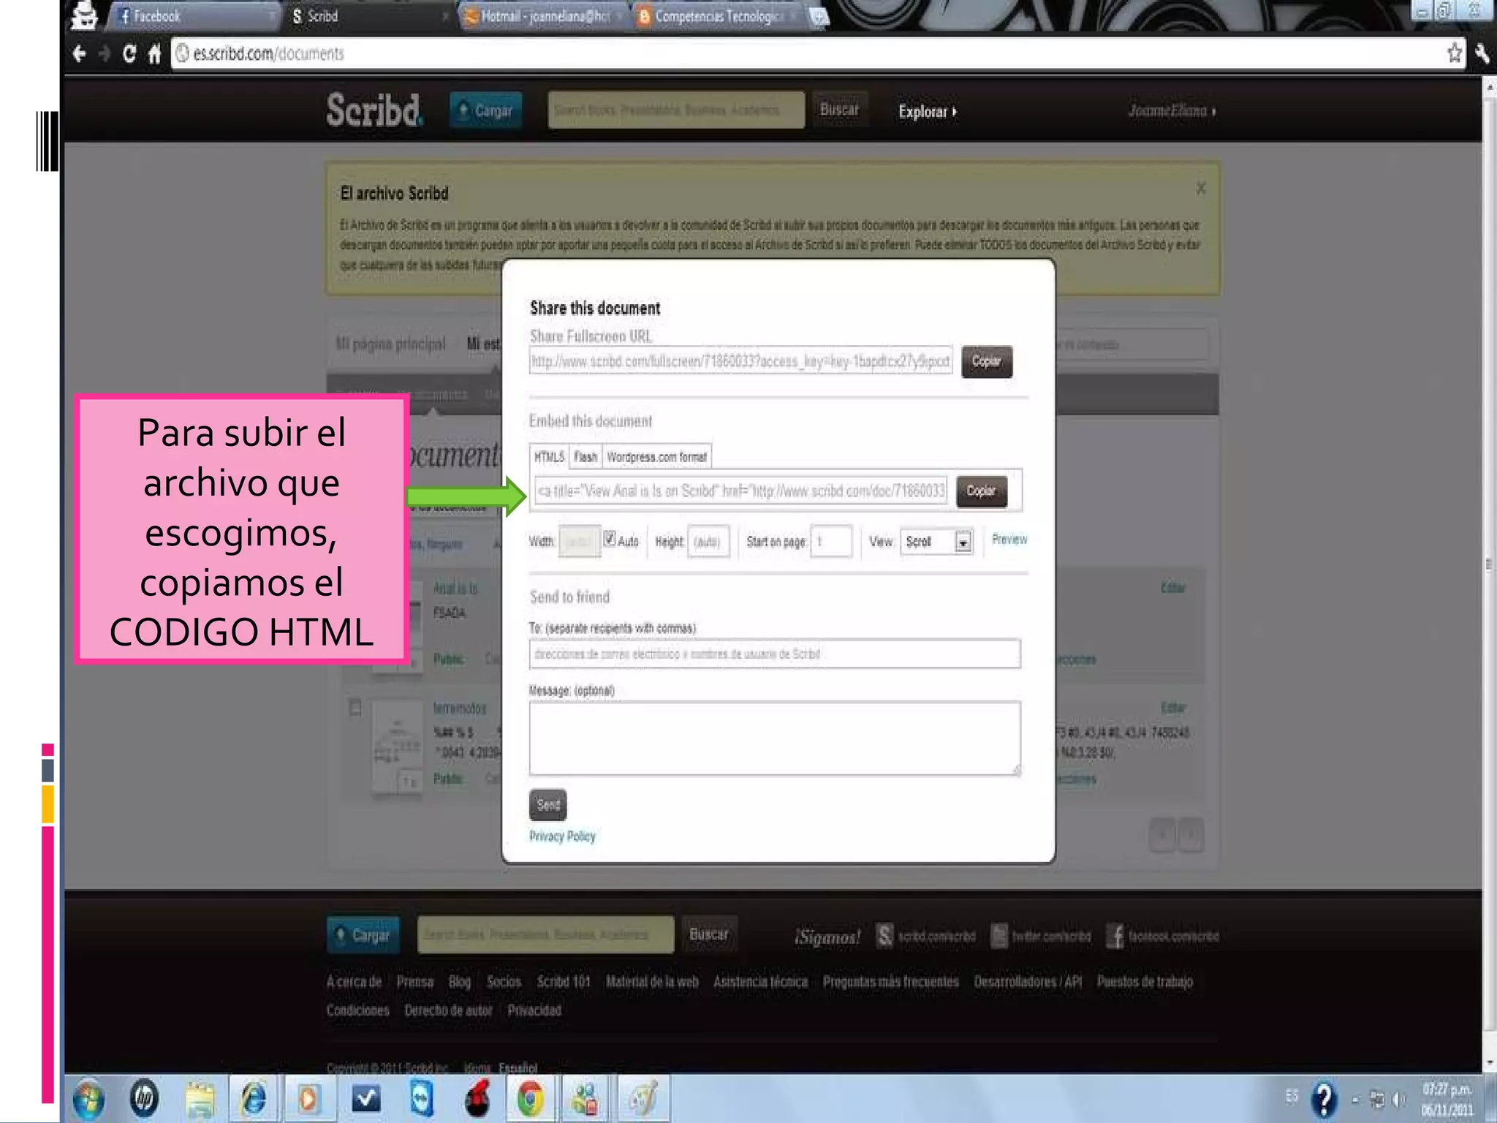Click the footer search field
Viewport: 1497px width, 1123px height.
[545, 934]
